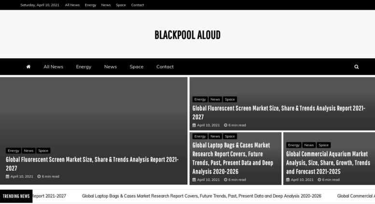Click Laptop Bags headline in trending ticker
The width and height of the screenshot is (375, 204).
202,196
